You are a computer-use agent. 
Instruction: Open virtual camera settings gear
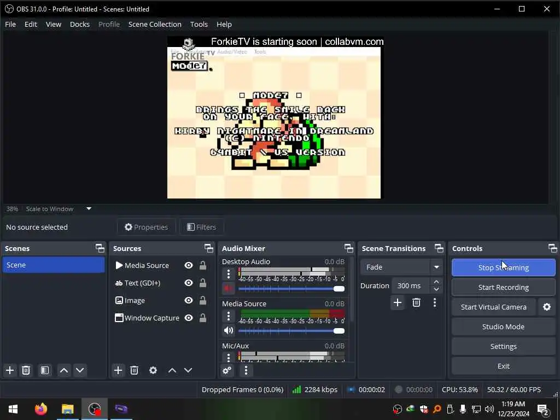[547, 307]
